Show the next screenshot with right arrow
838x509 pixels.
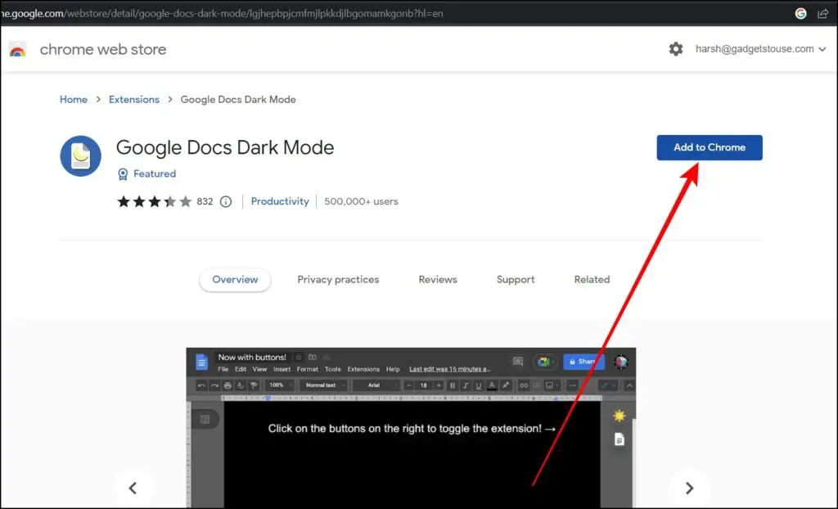[689, 489]
